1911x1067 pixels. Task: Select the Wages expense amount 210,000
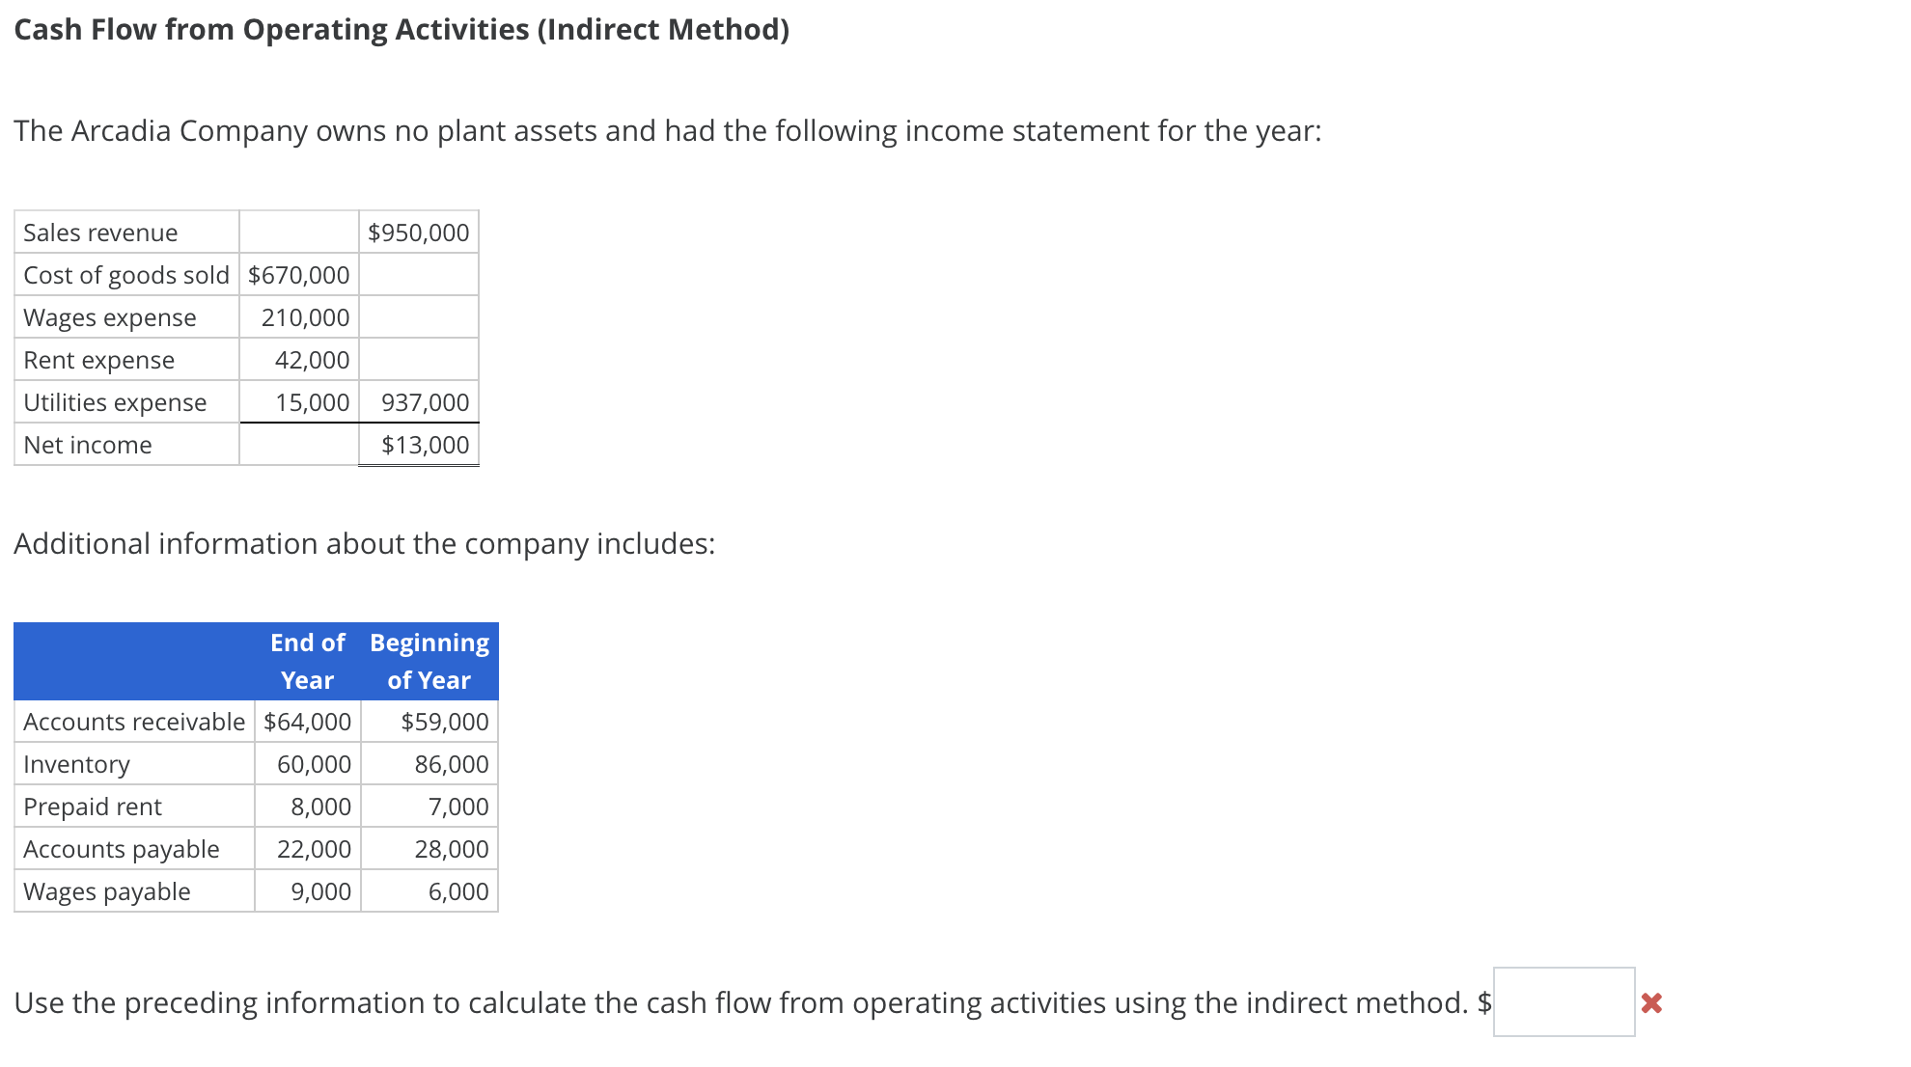[x=304, y=316]
